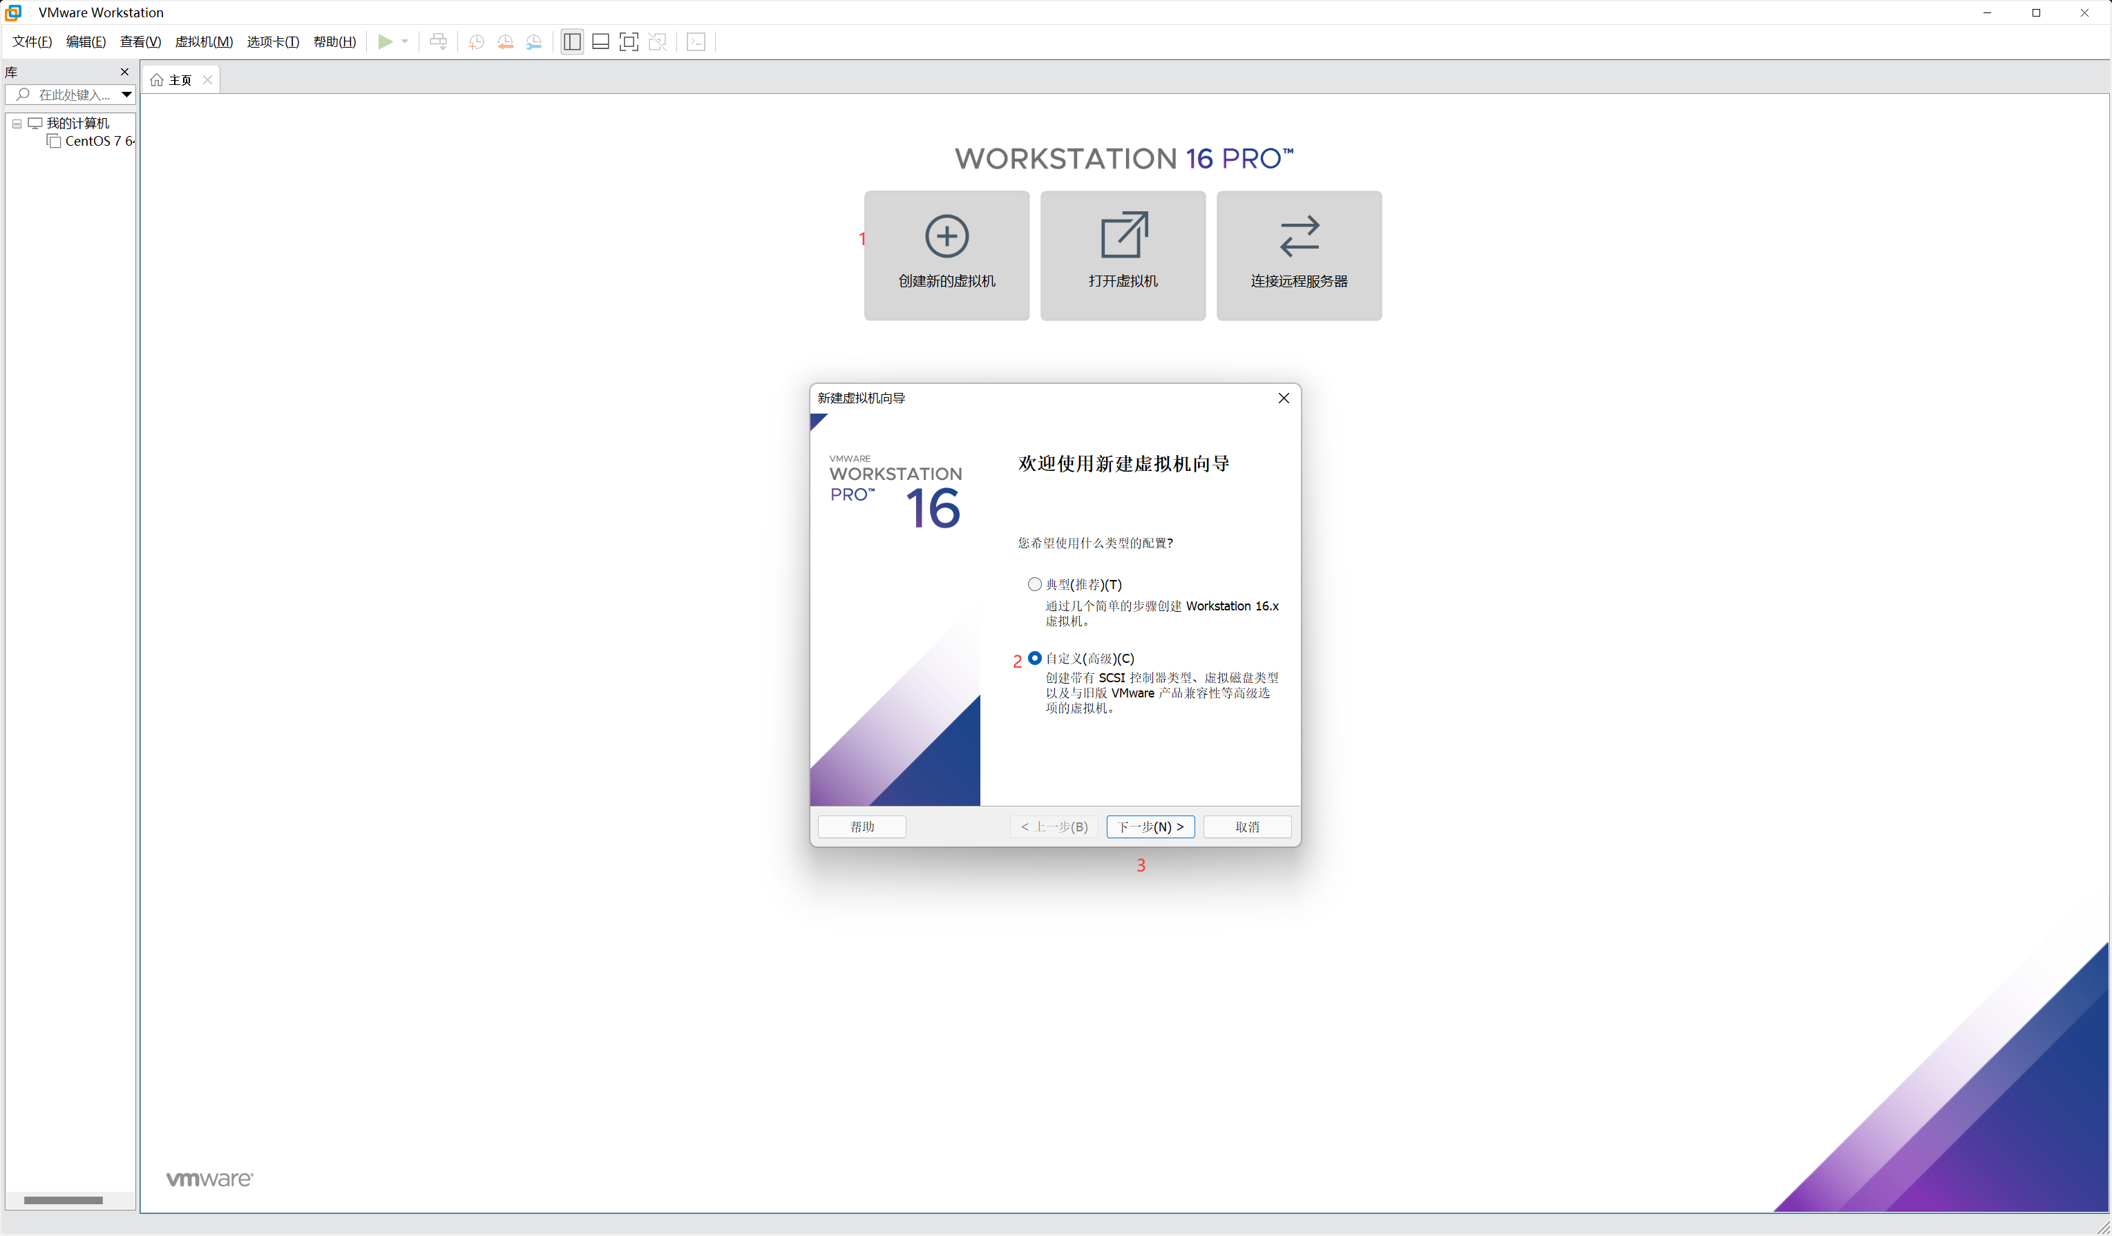Viewport: 2112px width, 1236px height.
Task: Click the take snapshot clock icon
Action: click(476, 42)
